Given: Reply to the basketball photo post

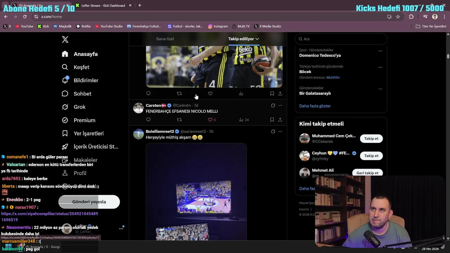Looking at the screenshot, I should click(148, 93).
